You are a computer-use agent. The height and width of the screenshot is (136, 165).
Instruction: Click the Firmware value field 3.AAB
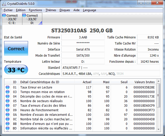pyautogui.click(x=83, y=37)
